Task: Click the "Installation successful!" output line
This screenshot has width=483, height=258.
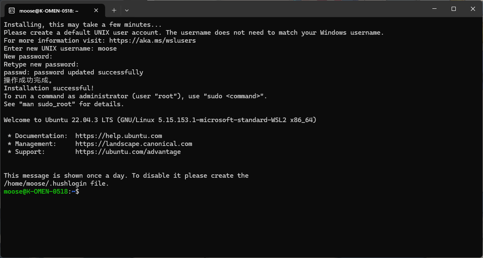Action: (x=49, y=88)
